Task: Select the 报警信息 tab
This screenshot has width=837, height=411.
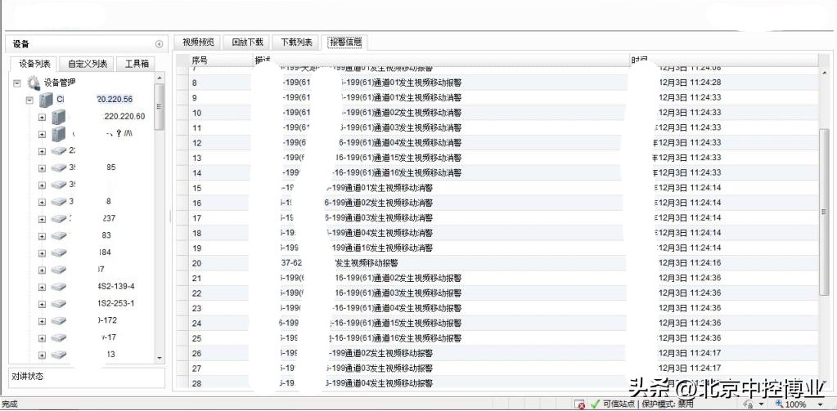Action: (345, 42)
